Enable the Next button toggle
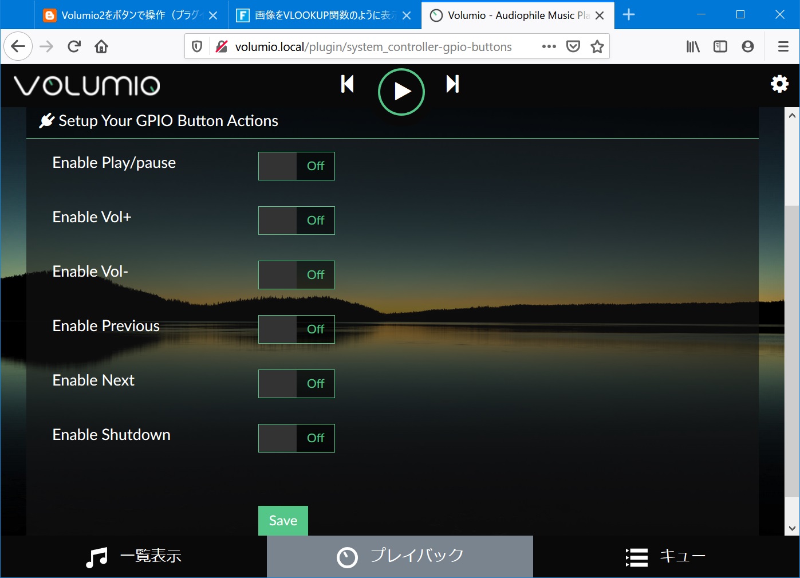 pyautogui.click(x=296, y=383)
